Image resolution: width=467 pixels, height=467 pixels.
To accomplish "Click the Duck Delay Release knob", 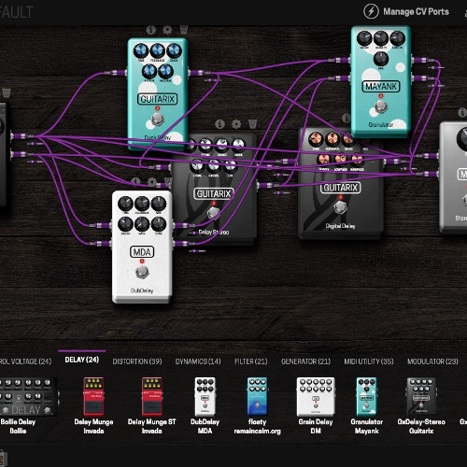I will coord(165,72).
